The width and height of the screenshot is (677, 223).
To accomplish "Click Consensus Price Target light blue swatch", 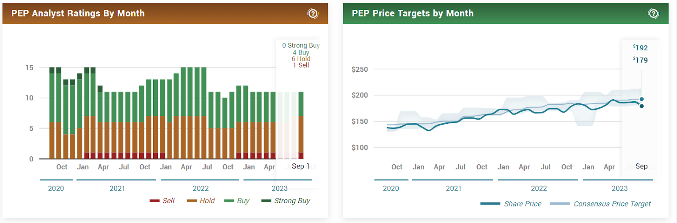I will 559,204.
